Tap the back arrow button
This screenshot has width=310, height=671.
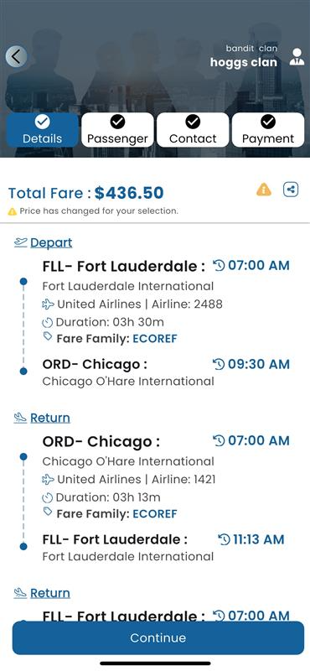pos(16,56)
